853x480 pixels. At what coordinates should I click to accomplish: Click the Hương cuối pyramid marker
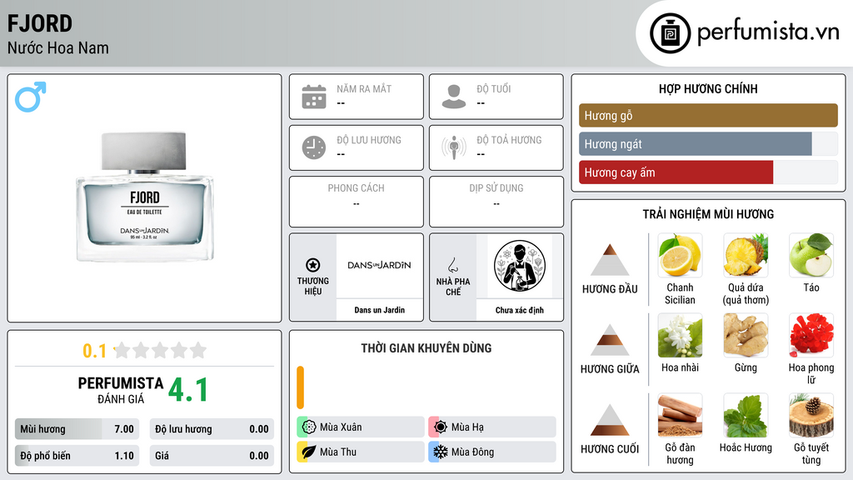(610, 420)
